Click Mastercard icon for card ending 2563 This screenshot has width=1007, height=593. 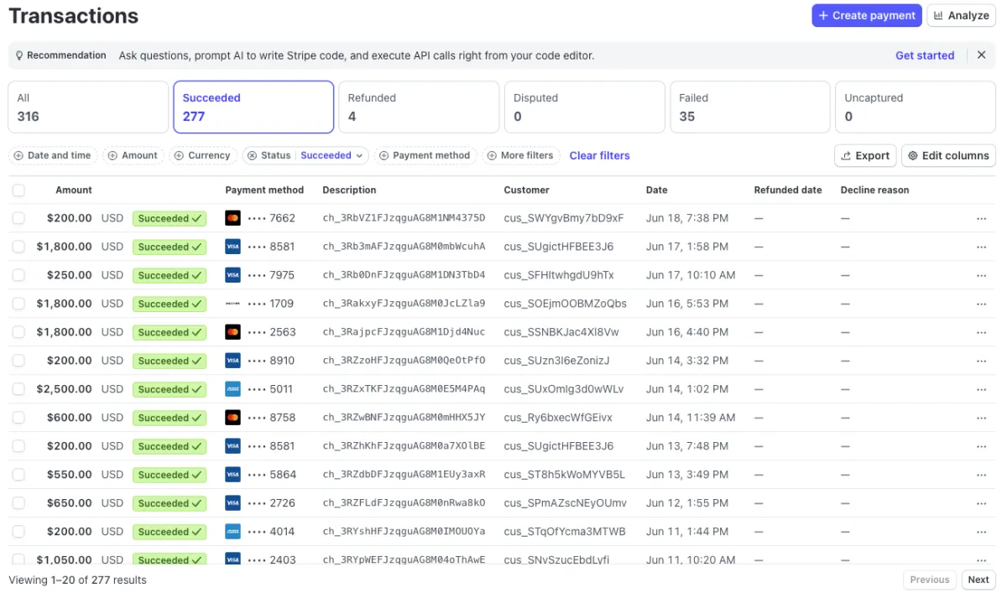pyautogui.click(x=233, y=332)
